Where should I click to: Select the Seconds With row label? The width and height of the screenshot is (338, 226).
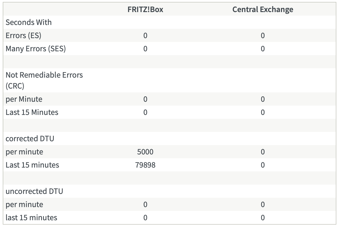click(29, 22)
